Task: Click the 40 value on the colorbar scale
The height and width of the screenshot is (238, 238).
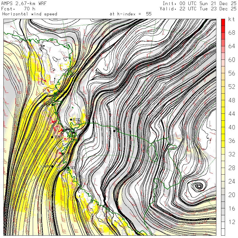Action: (x=232, y=127)
